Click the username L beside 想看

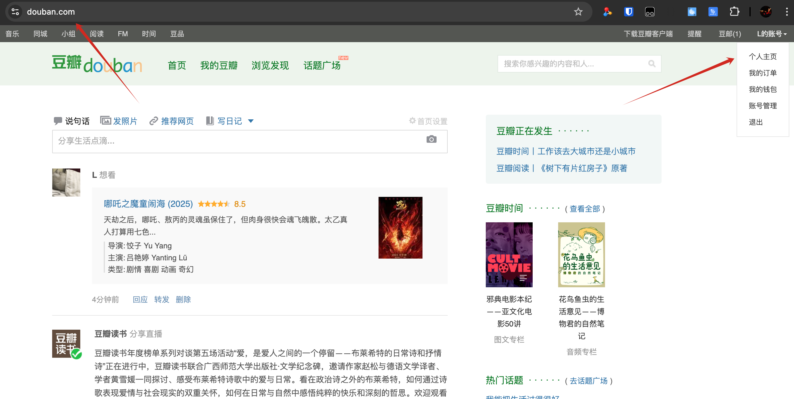(94, 175)
